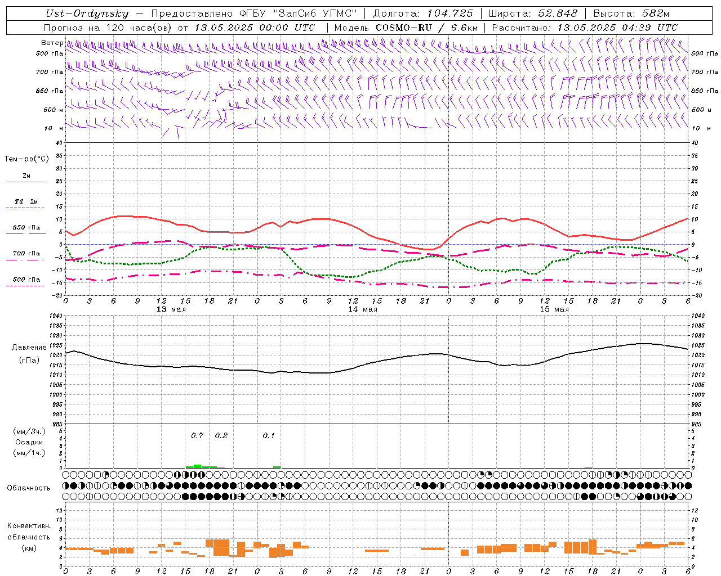Click the dashed line sample under Td 2м
The image size is (721, 576).
26,208
